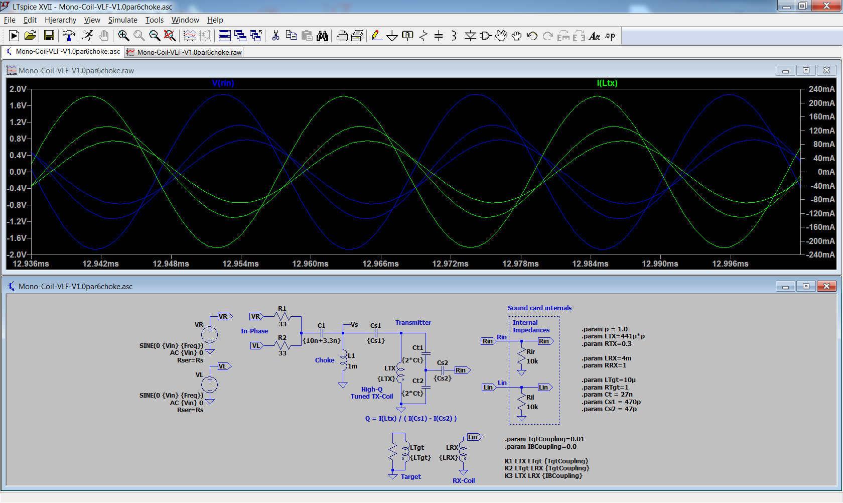The width and height of the screenshot is (843, 503).
Task: Place a capacitor component
Action: 439,36
